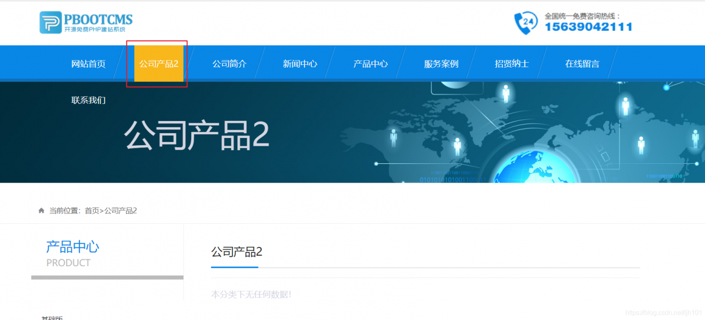Click the home icon in the breadcrumb

coord(41,211)
